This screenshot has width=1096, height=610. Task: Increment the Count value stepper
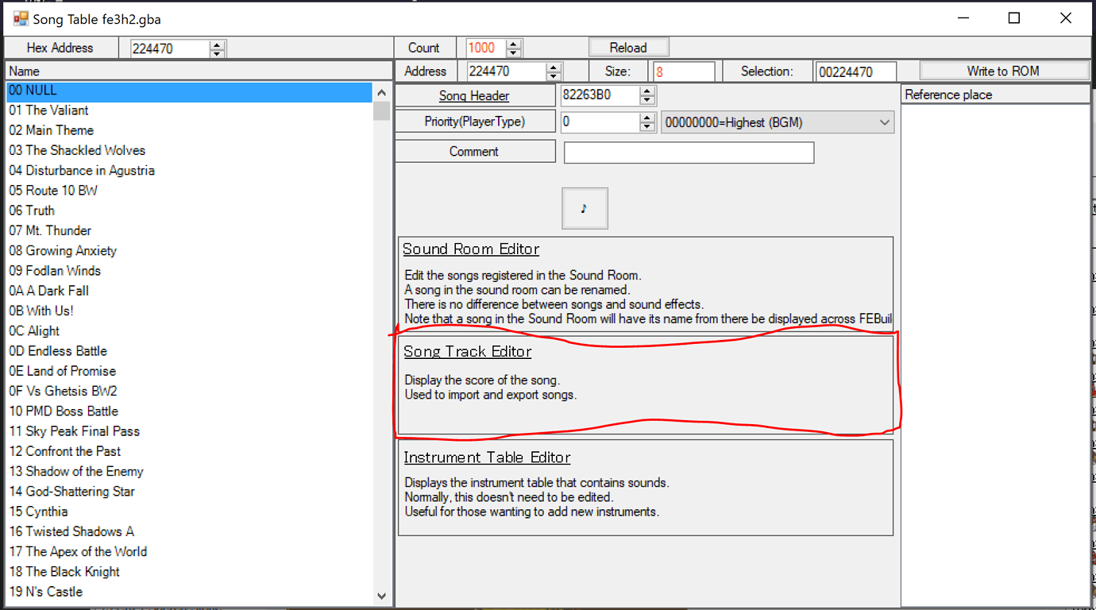coord(515,43)
